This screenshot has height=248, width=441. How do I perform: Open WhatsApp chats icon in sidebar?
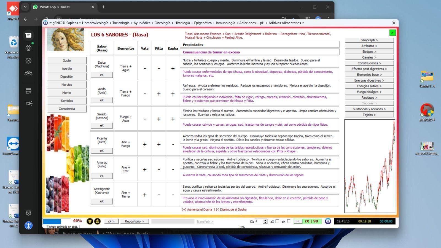pos(28,35)
